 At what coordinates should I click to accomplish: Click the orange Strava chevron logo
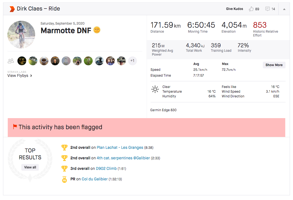click(12, 9)
